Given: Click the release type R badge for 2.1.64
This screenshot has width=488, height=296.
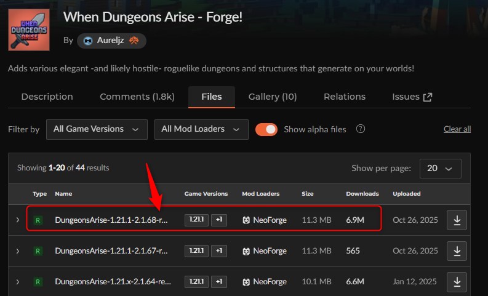Looking at the screenshot, I should pyautogui.click(x=38, y=282).
